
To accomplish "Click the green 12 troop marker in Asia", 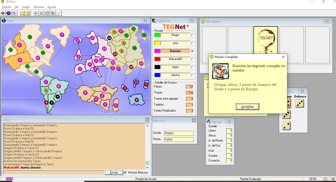I will pos(135,48).
